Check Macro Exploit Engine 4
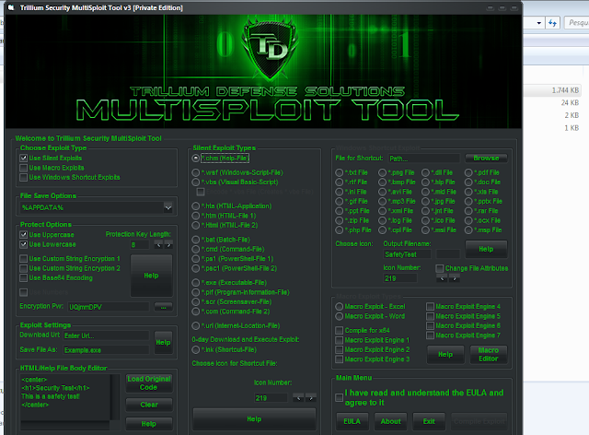The height and width of the screenshot is (435, 589). point(430,307)
